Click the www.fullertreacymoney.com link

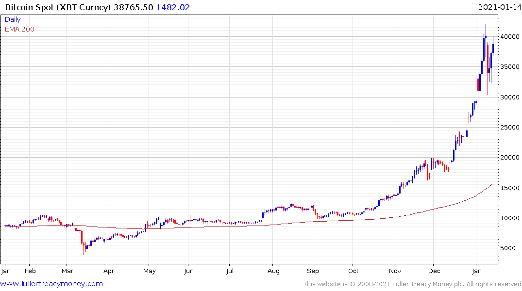click(52, 284)
